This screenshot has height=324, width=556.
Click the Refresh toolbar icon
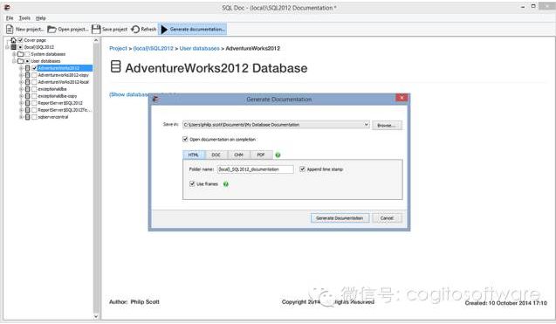tap(135, 29)
